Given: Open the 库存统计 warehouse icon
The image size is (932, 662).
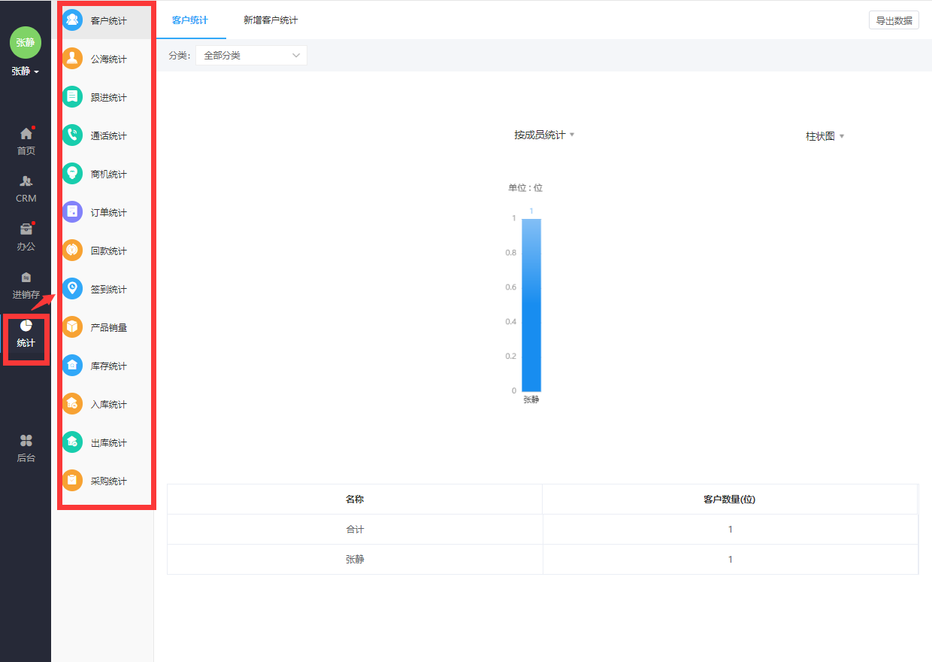Looking at the screenshot, I should tap(73, 366).
